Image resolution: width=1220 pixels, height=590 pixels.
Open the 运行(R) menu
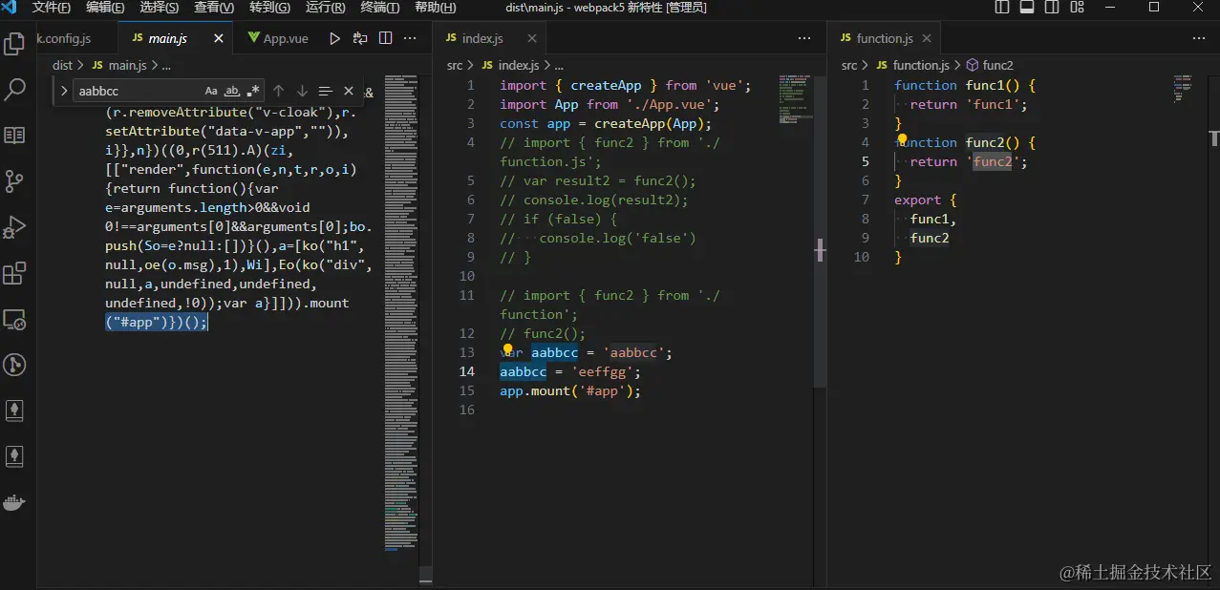pyautogui.click(x=325, y=8)
